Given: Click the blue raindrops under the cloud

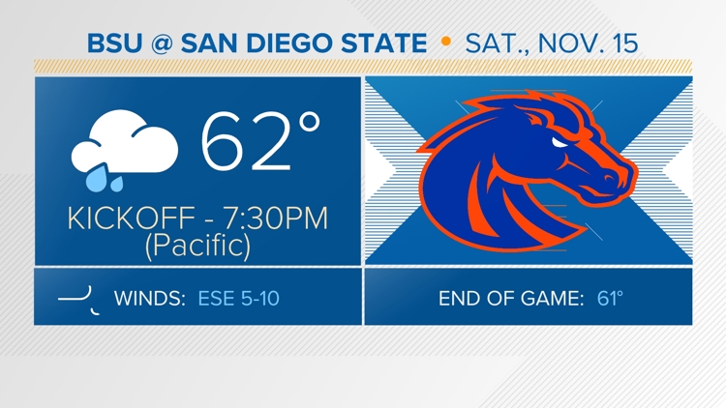Looking at the screenshot, I should (x=97, y=178).
